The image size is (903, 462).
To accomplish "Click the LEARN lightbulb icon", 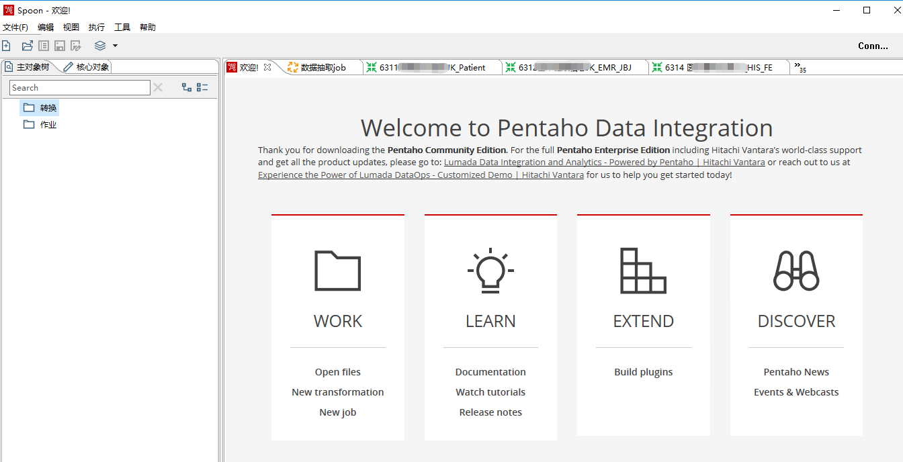I will (x=490, y=271).
